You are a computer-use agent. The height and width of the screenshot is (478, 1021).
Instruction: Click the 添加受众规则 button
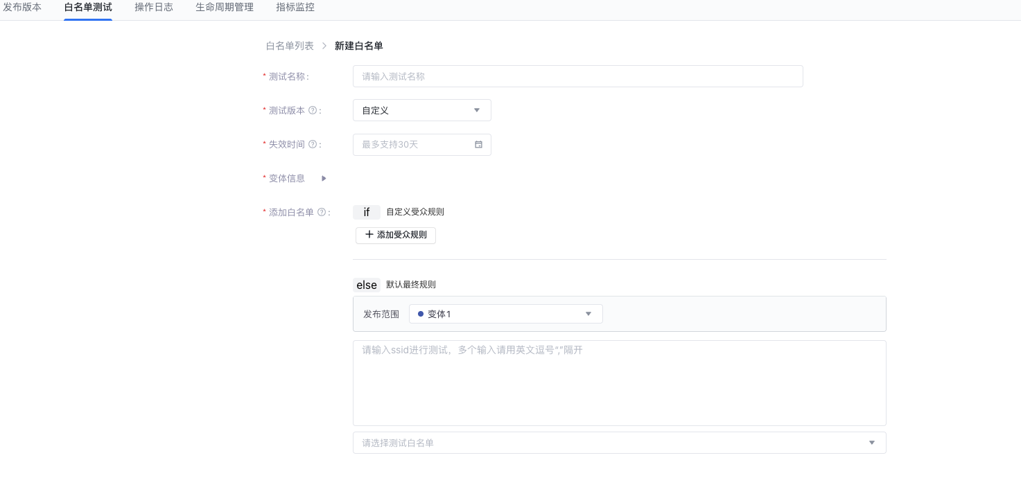396,235
